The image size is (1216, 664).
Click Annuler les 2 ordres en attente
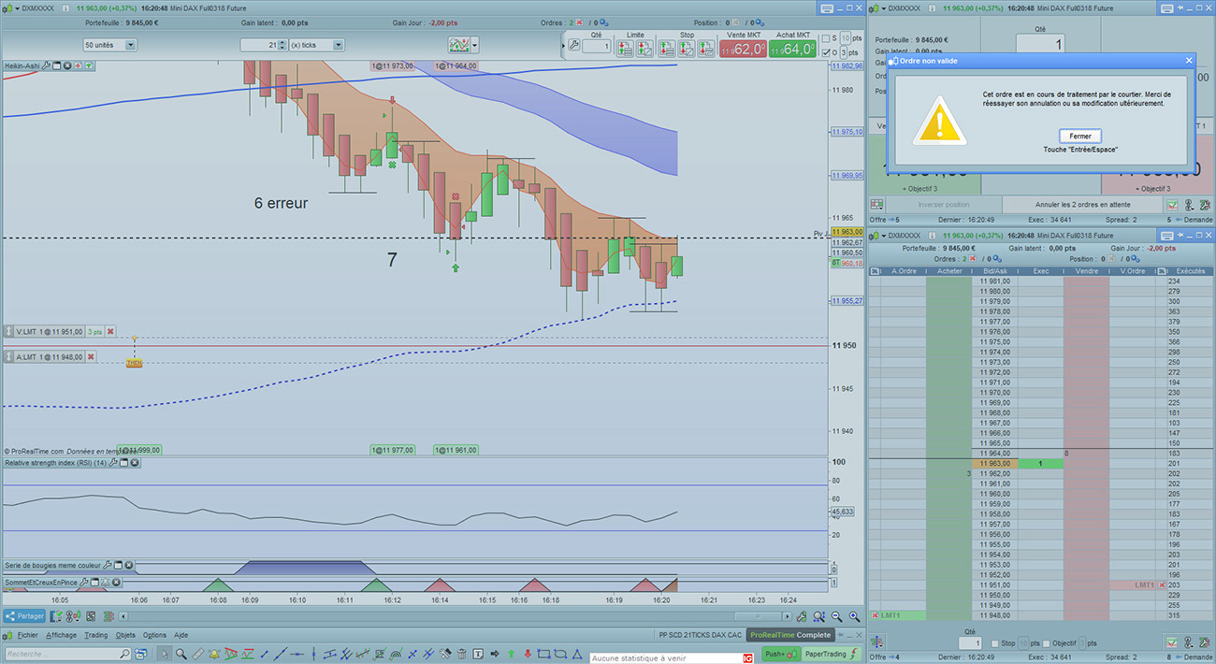coord(1081,205)
